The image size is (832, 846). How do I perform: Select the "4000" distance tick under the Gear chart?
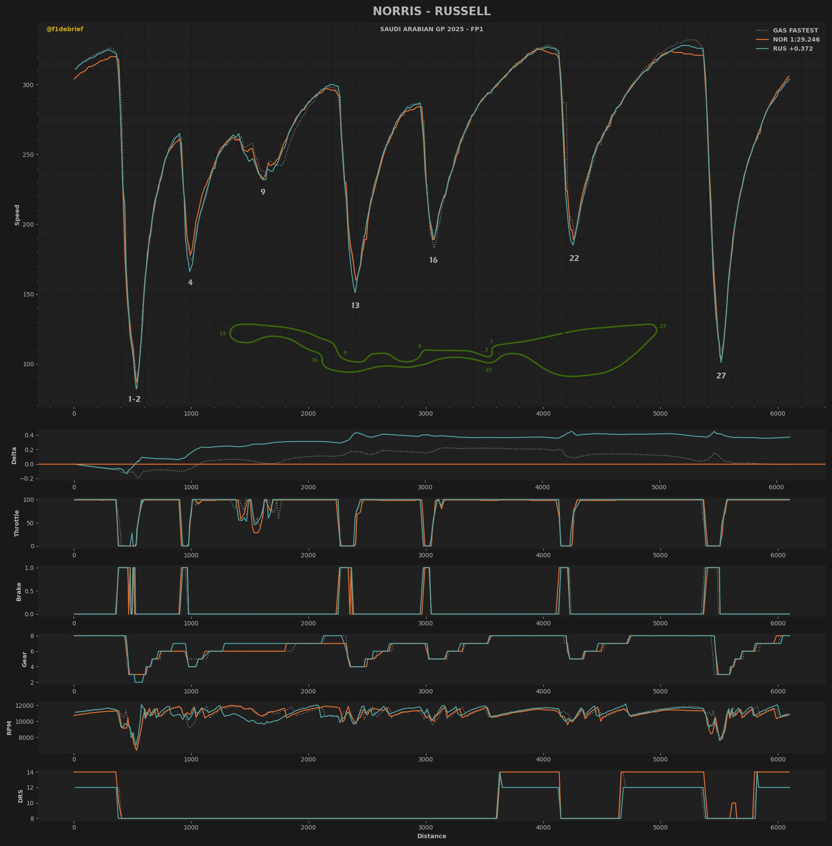click(543, 692)
